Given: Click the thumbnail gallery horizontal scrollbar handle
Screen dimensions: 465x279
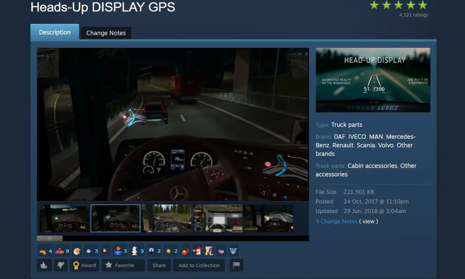Looking at the screenshot, I should tap(50, 238).
